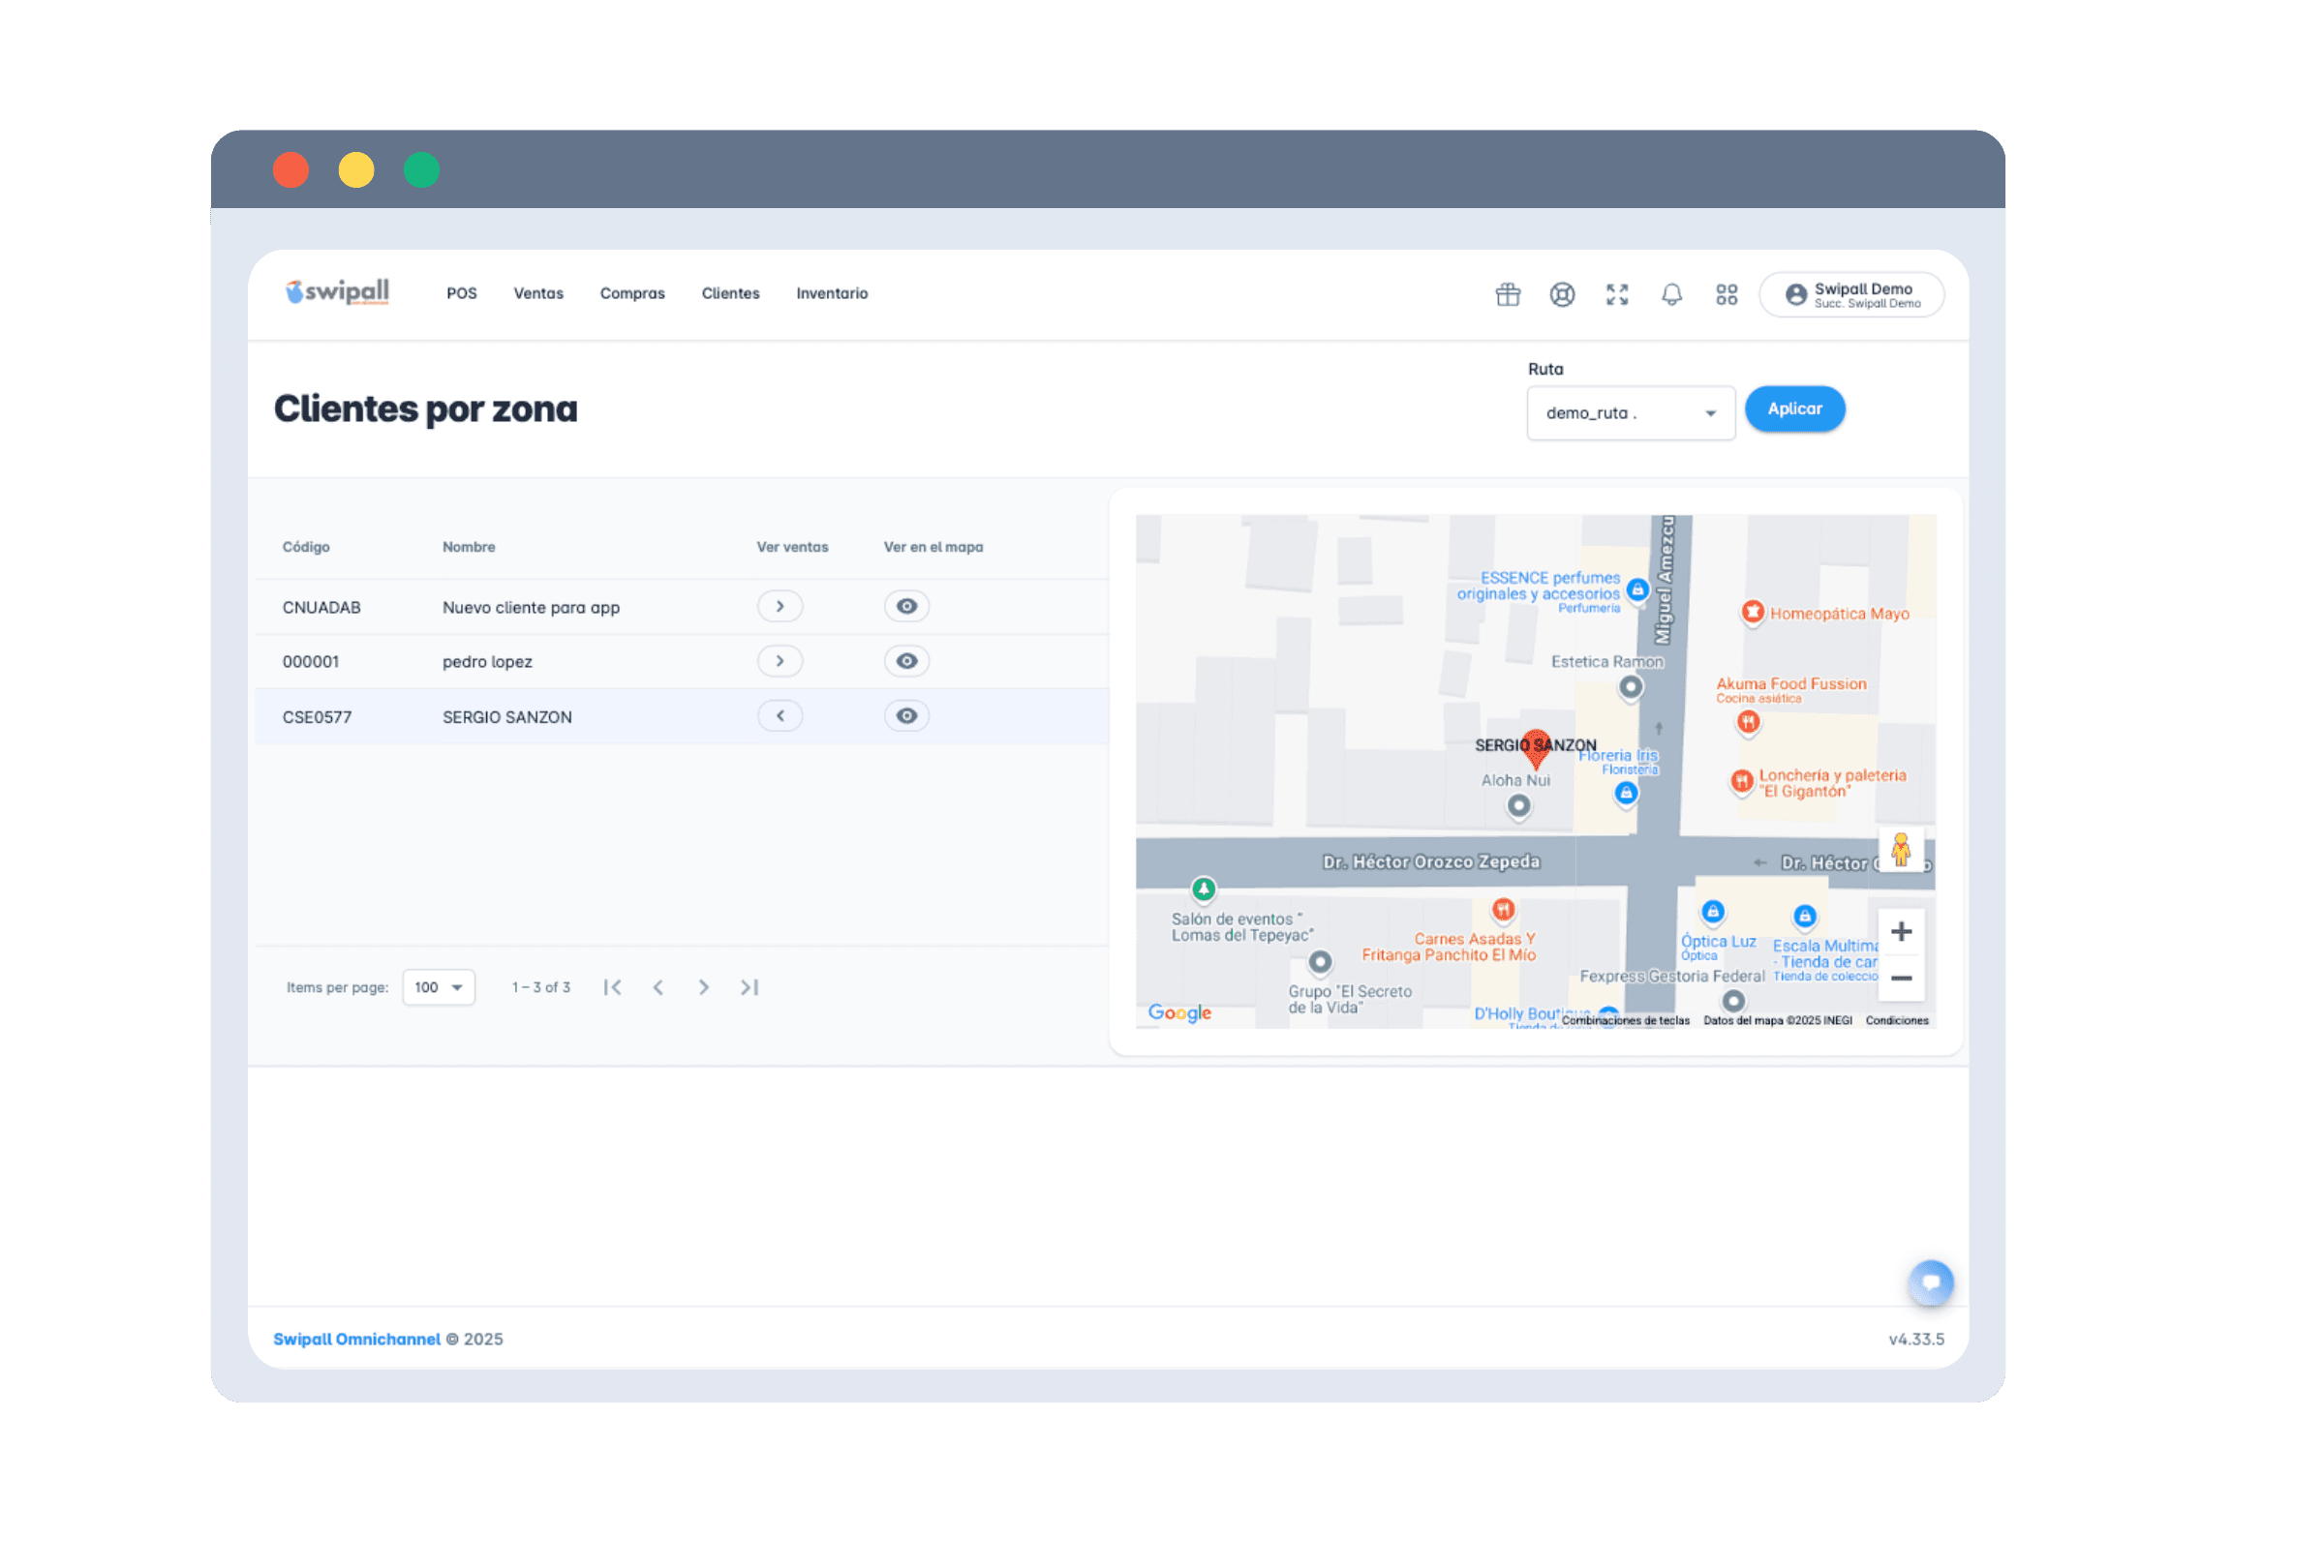Toggle fullscreen mode icon
The width and height of the screenshot is (2324, 1568).
(x=1617, y=294)
